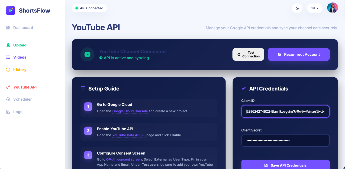
Task: Click the Test Connection button
Action: point(248,54)
